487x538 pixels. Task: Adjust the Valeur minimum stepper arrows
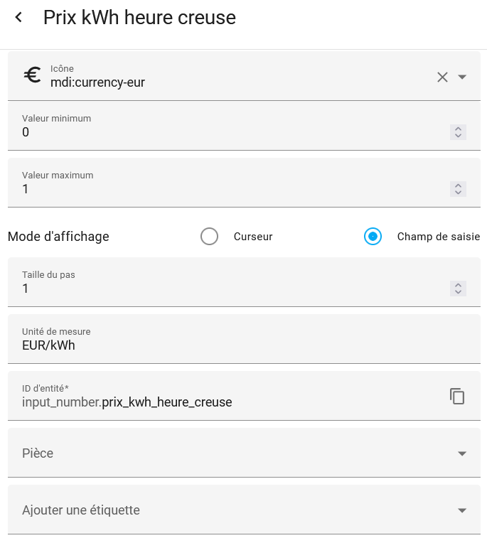459,132
